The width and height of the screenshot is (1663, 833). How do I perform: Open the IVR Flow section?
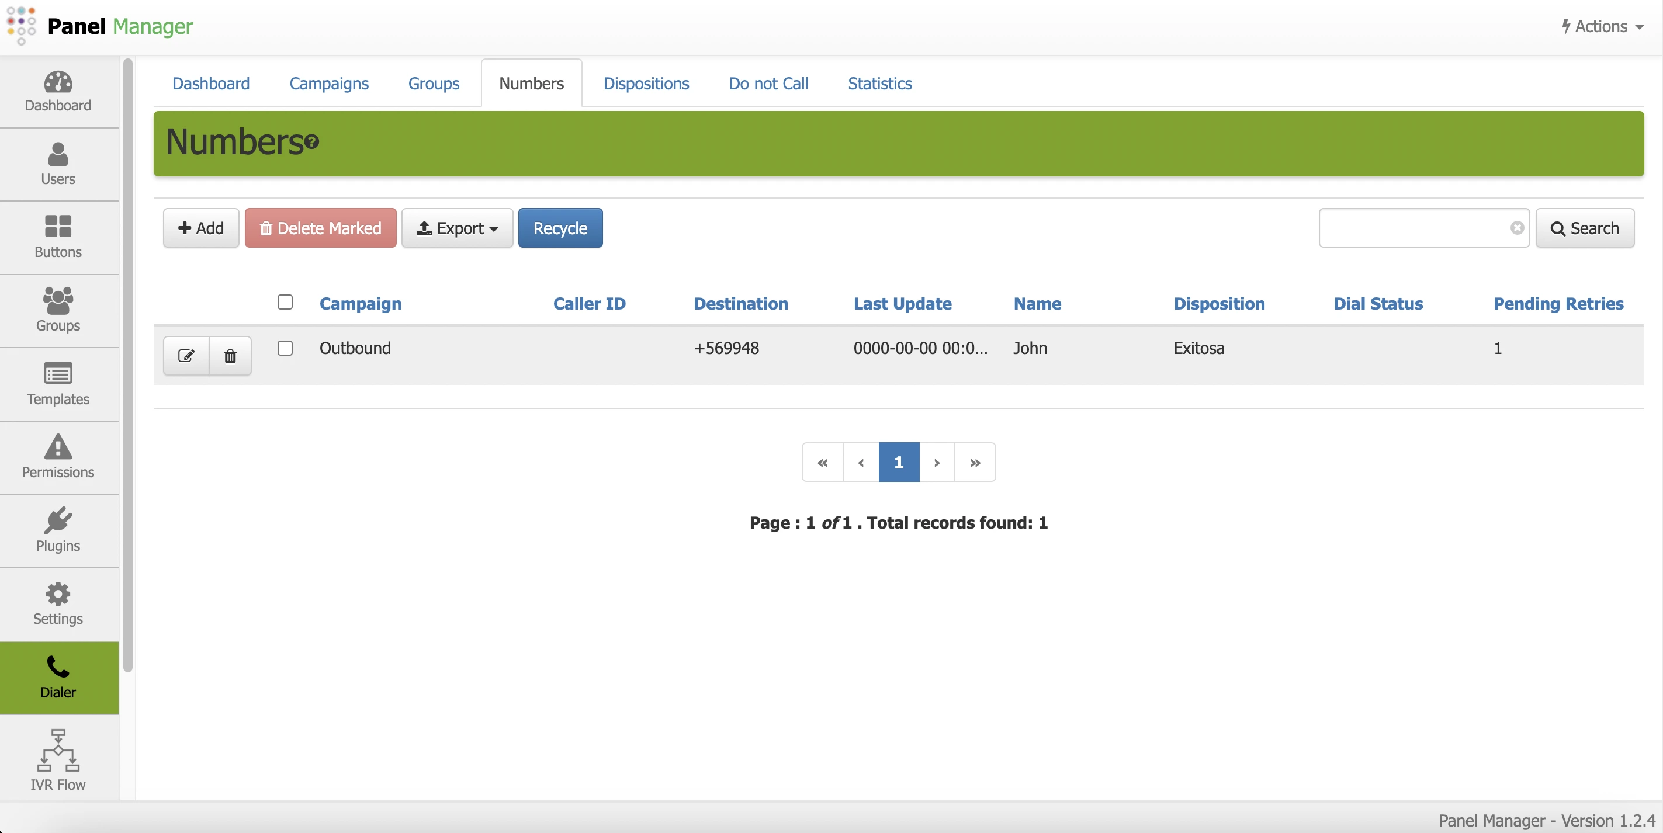[x=58, y=760]
